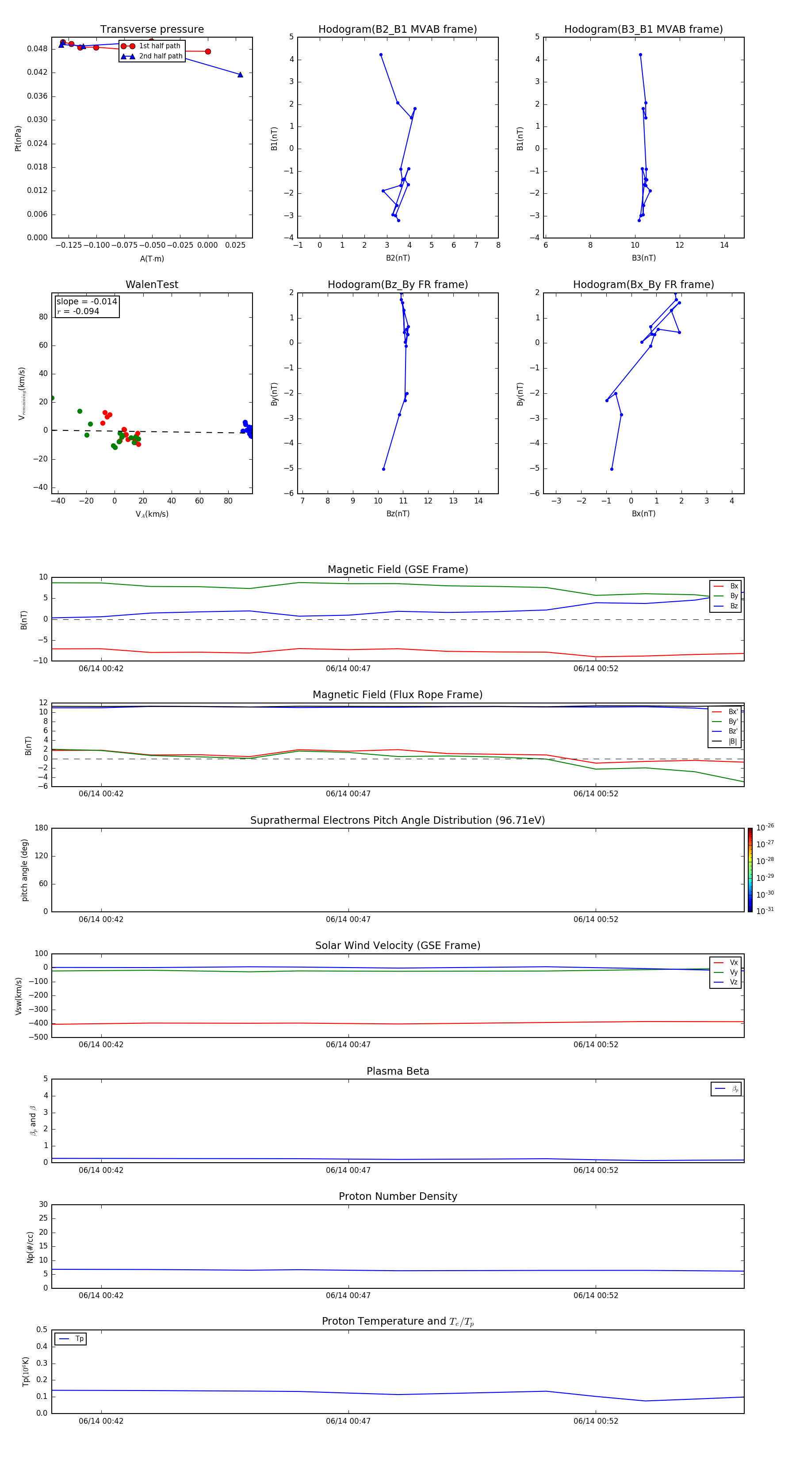
Task: Click the V_A(km/s) axis label
Action: click(x=152, y=514)
